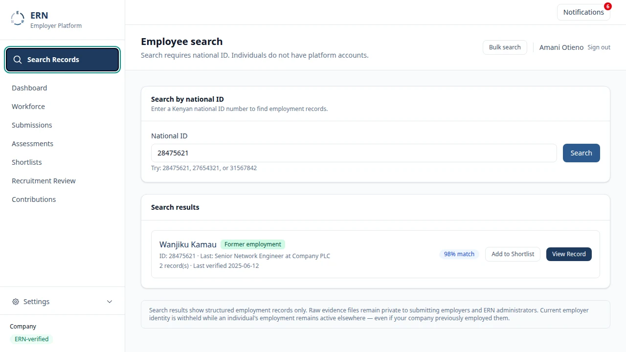Click the blue Search button
The width and height of the screenshot is (626, 352).
(581, 153)
